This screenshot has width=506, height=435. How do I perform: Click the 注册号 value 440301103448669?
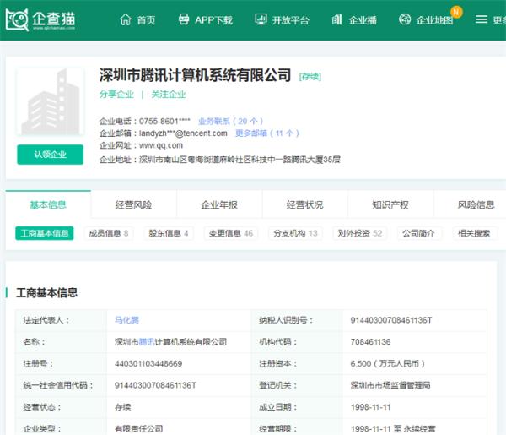(148, 363)
